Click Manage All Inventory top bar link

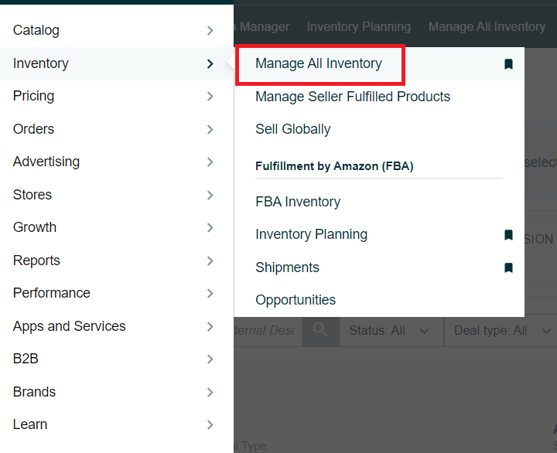click(487, 26)
